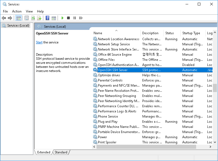The width and height of the screenshot is (218, 161).
Task: Open Properties via toolbar icon
Action: pyautogui.click(x=27, y=18)
